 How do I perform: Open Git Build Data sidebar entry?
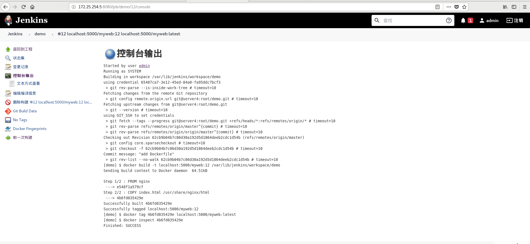(25, 111)
